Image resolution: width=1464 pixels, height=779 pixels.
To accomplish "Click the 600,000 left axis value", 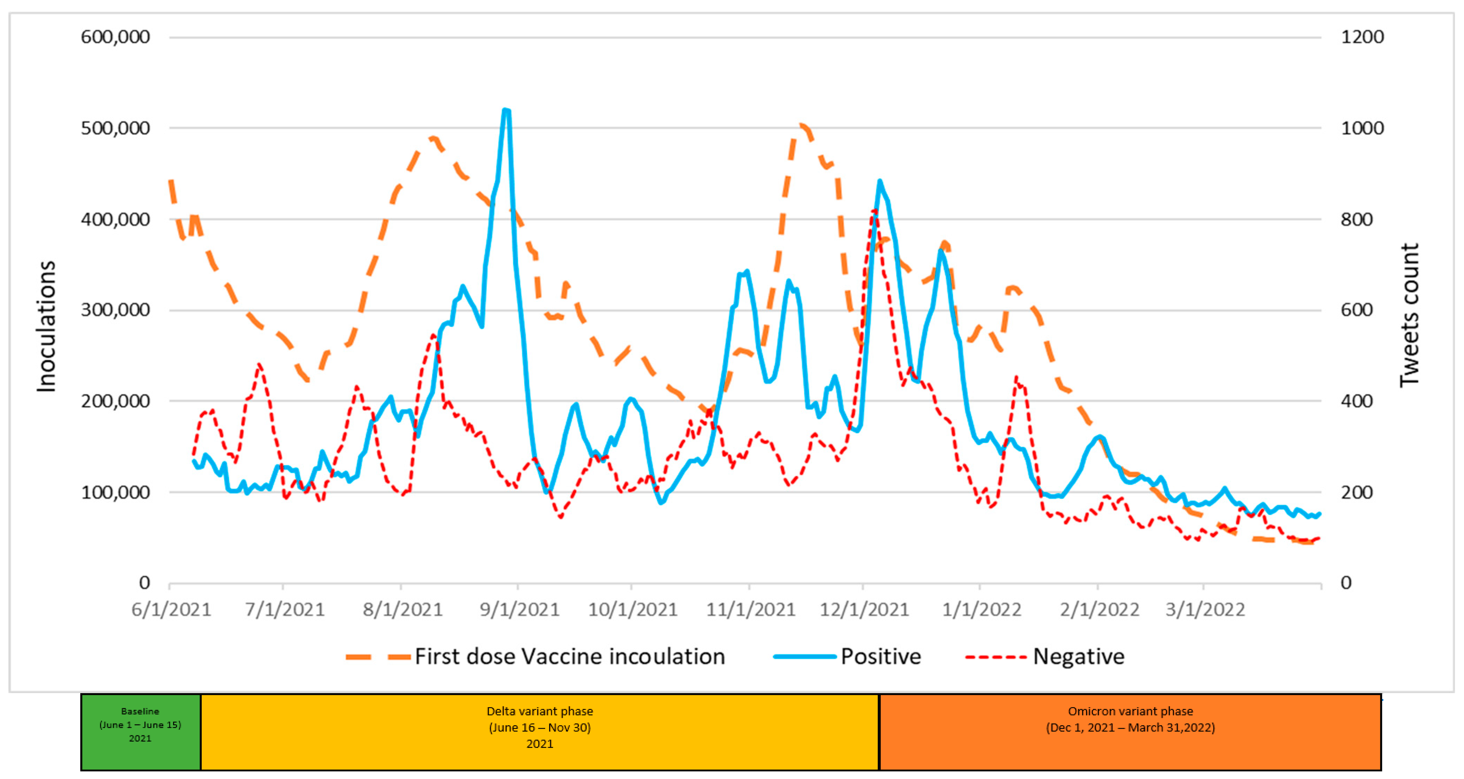I will tap(116, 37).
